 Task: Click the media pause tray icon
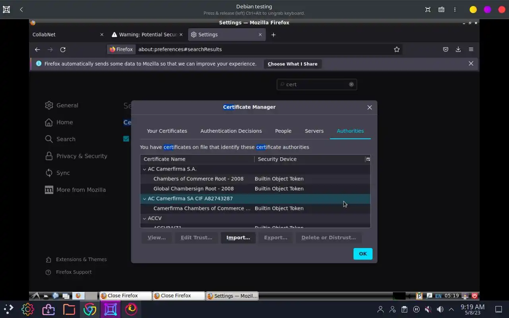[x=416, y=309]
